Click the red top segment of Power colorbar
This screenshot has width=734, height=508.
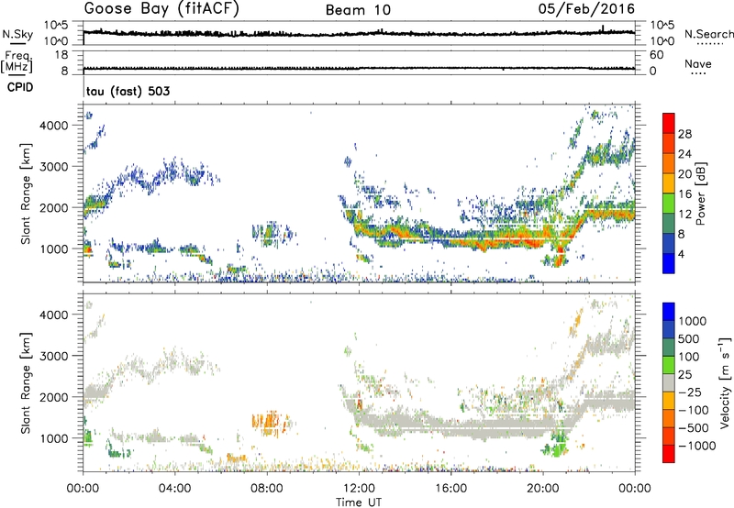pos(669,123)
